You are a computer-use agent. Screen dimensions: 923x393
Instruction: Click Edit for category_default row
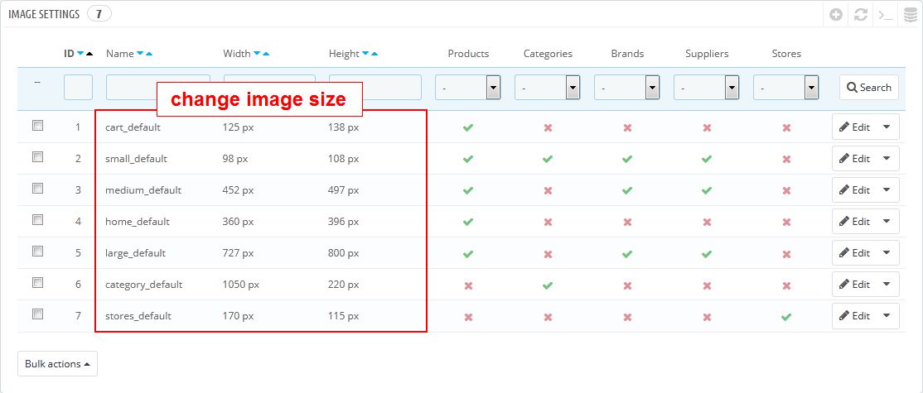point(854,285)
